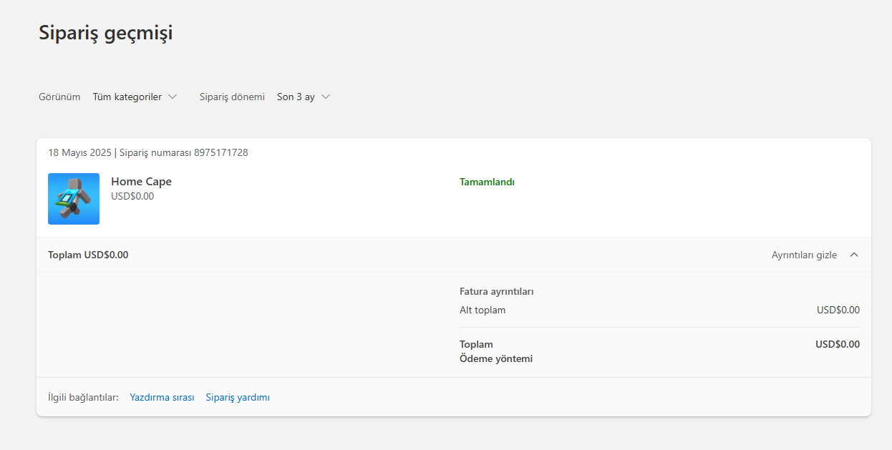Viewport: 892px width, 450px height.
Task: Click the Fatura ayrıntıları heading
Action: [497, 291]
